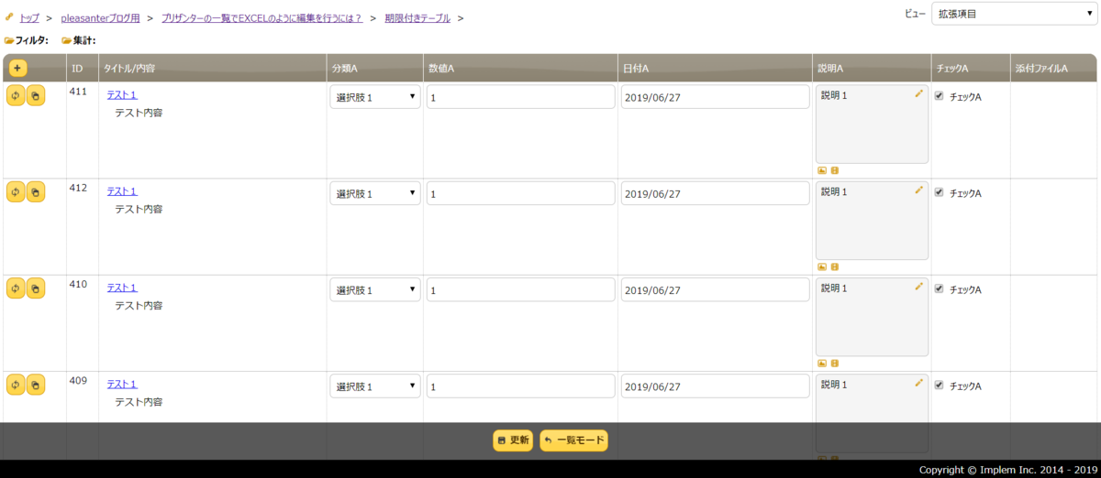Screen dimensions: 1101x478
Task: Click the pencil edit icon in row 410 説明A
Action: (918, 286)
